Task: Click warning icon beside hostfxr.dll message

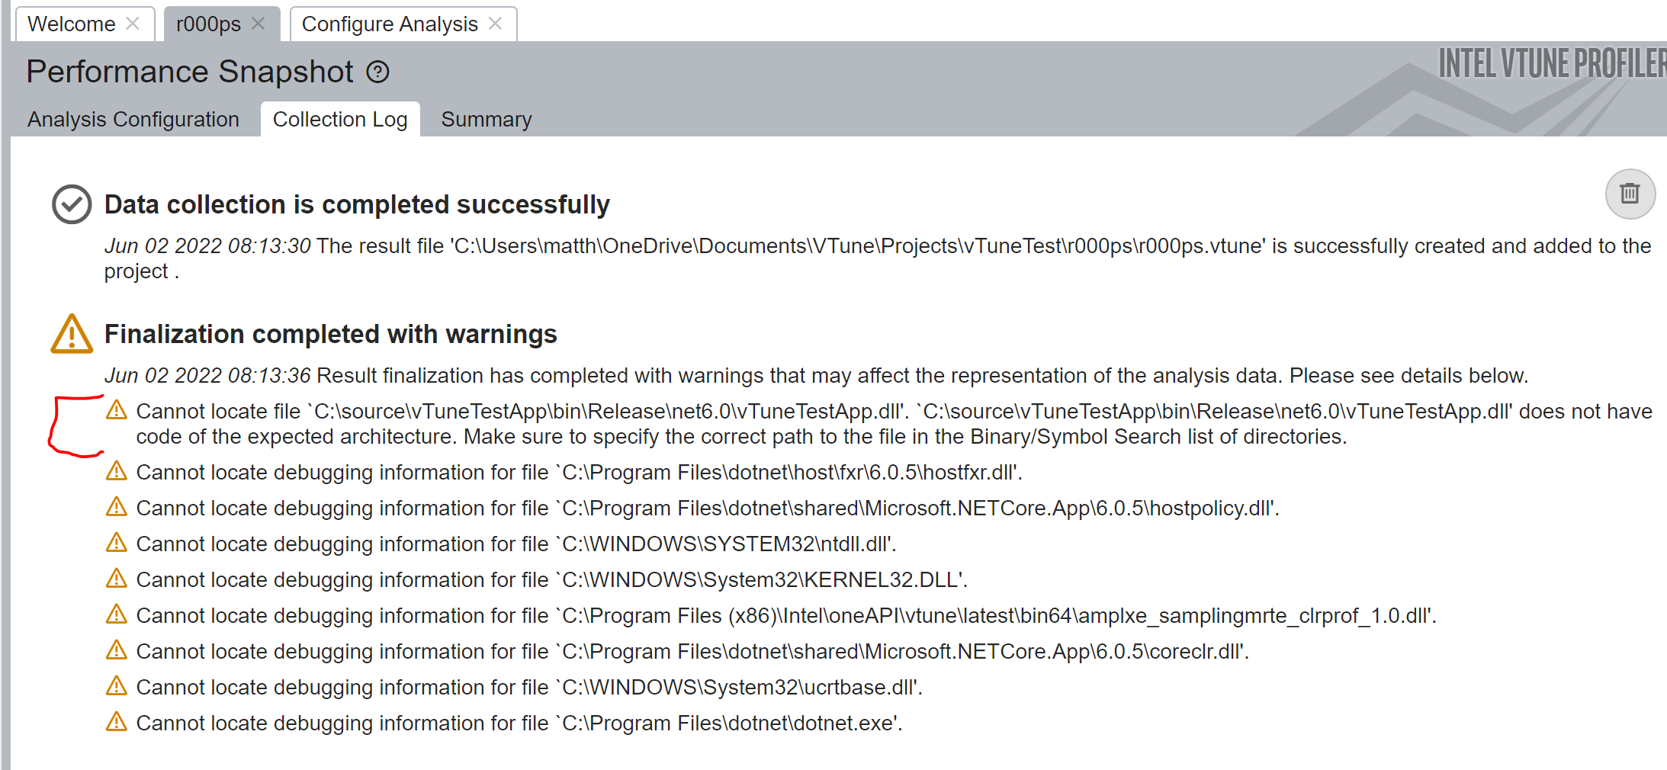Action: 116,471
